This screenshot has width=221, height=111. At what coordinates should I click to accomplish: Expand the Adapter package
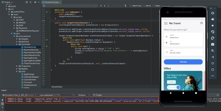click(17, 39)
